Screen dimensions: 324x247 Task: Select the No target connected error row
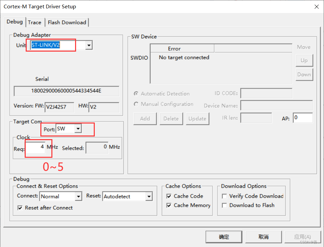(x=184, y=57)
